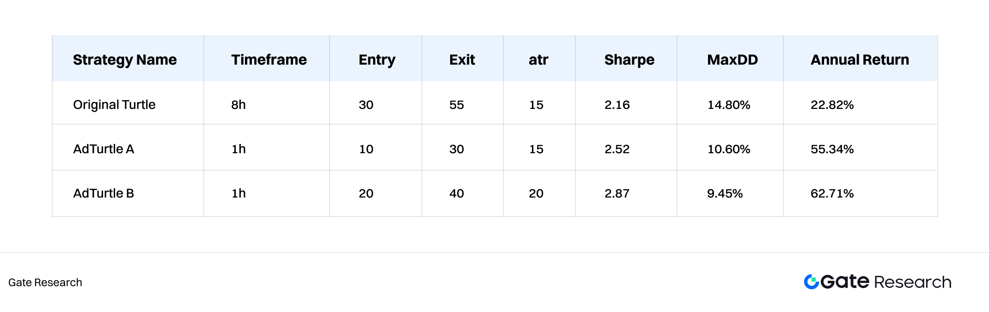This screenshot has width=989, height=312.
Task: Click the 9.45% MaxDD cell
Action: click(x=725, y=193)
